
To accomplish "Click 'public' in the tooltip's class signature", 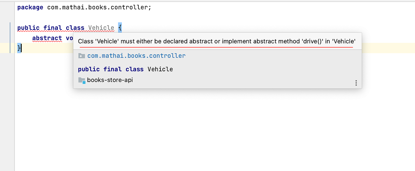I will [89, 69].
